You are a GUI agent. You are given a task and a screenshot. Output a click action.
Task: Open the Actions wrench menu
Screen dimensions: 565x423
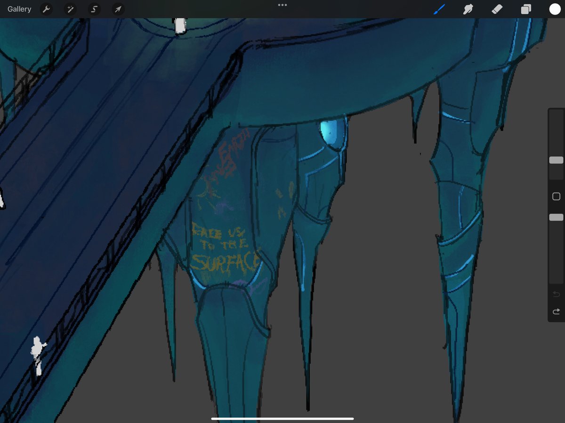coord(46,9)
